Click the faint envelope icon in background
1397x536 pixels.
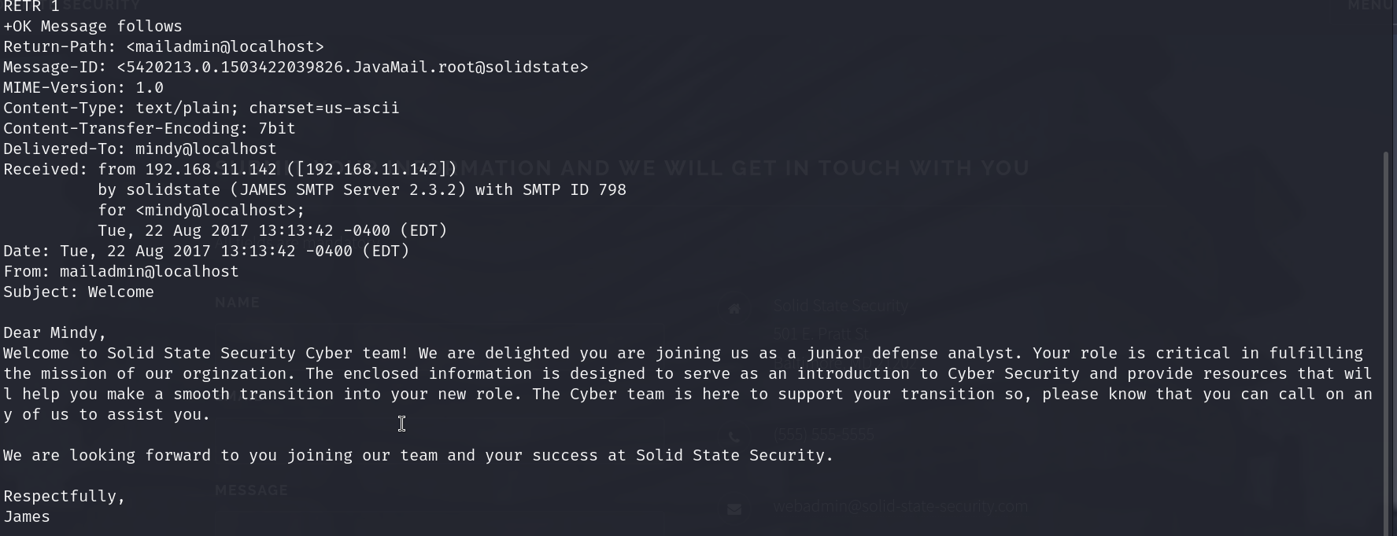[x=734, y=509]
